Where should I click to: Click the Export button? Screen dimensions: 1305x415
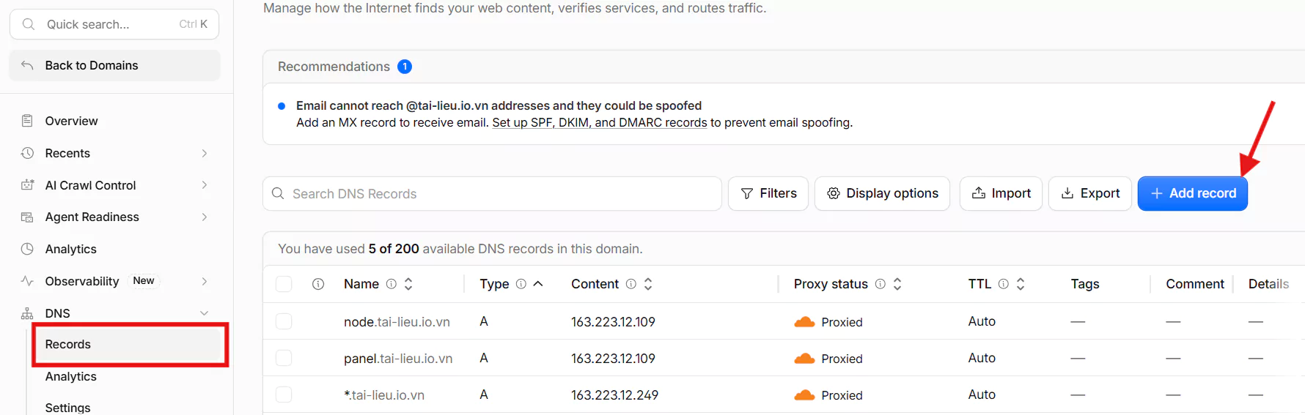click(1090, 193)
